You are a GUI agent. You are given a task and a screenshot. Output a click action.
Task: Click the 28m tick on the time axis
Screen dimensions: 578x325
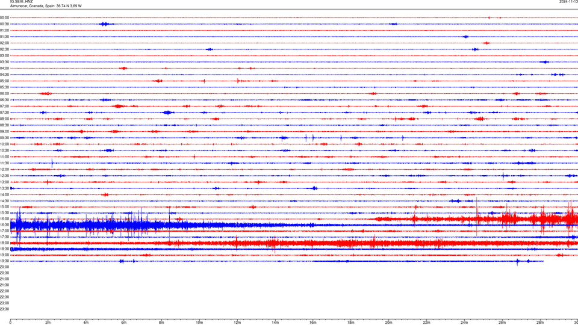tap(540, 323)
